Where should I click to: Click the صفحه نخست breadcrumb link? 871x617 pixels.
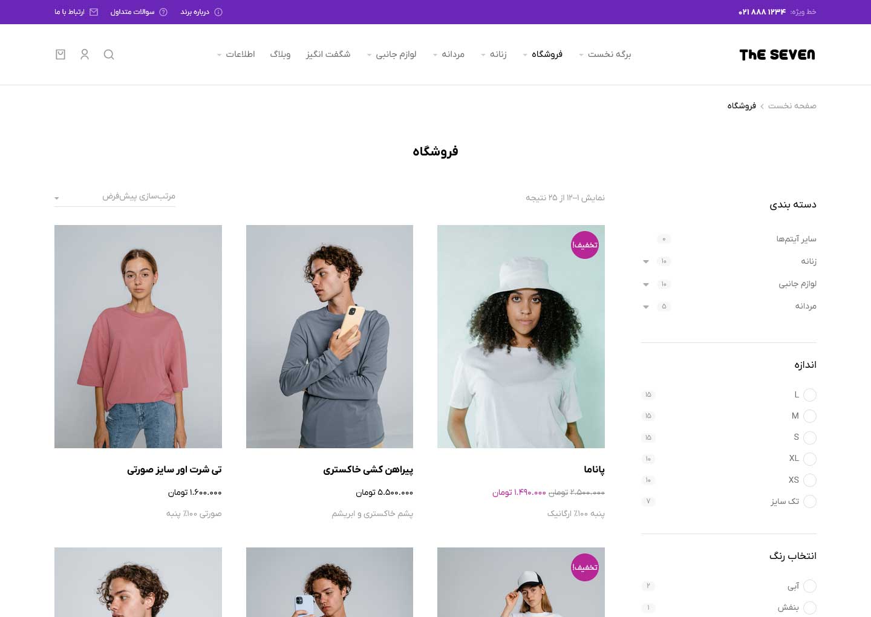792,106
